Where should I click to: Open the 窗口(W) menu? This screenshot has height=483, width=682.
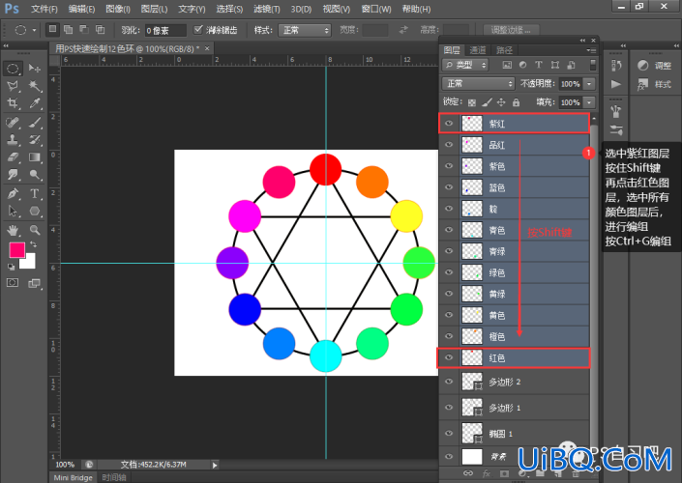(x=376, y=9)
